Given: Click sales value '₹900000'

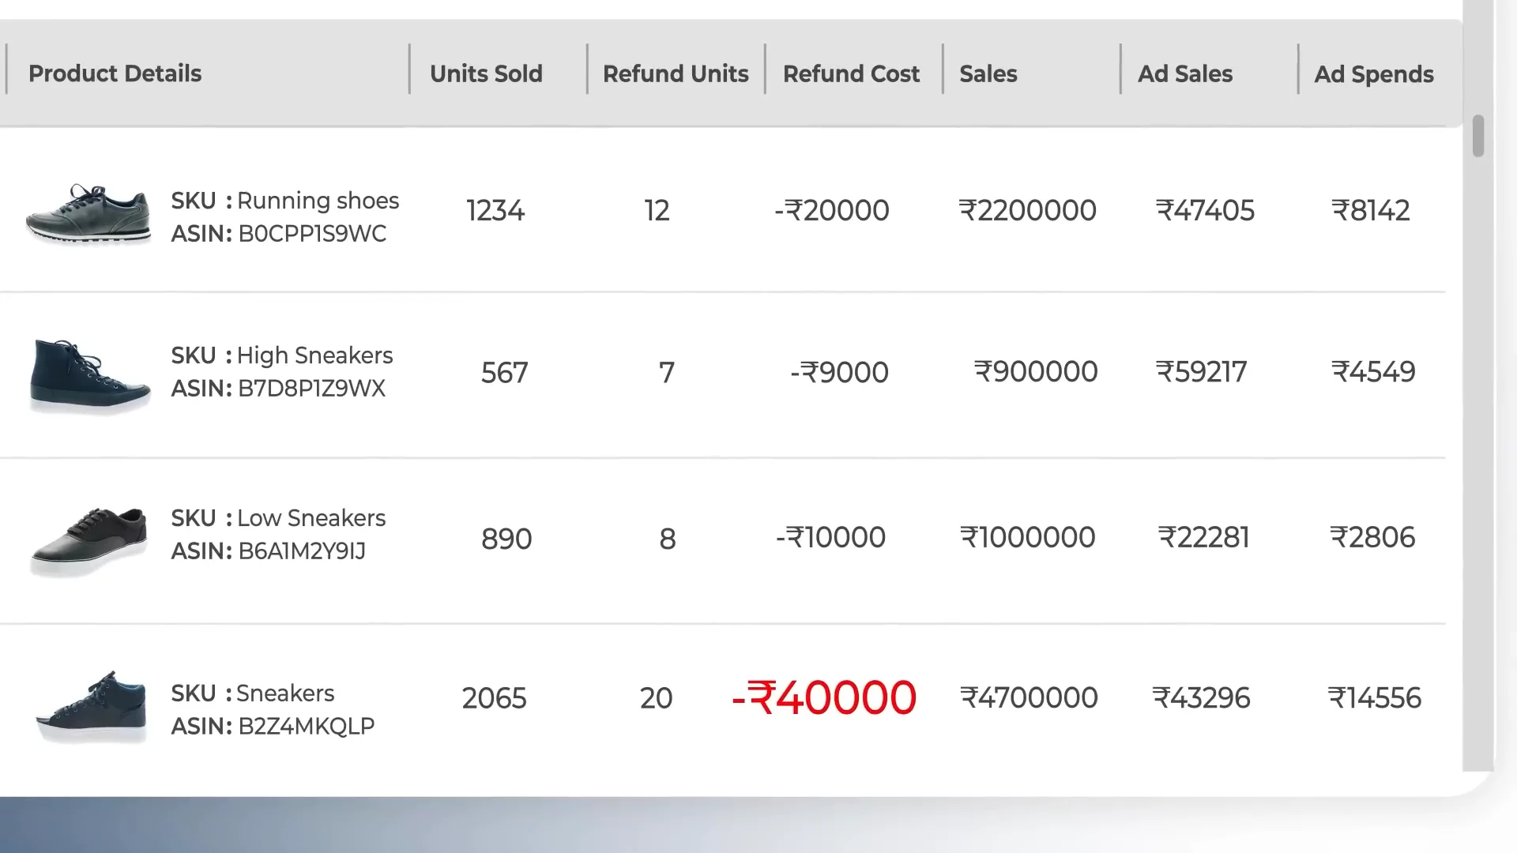Looking at the screenshot, I should pyautogui.click(x=1036, y=372).
